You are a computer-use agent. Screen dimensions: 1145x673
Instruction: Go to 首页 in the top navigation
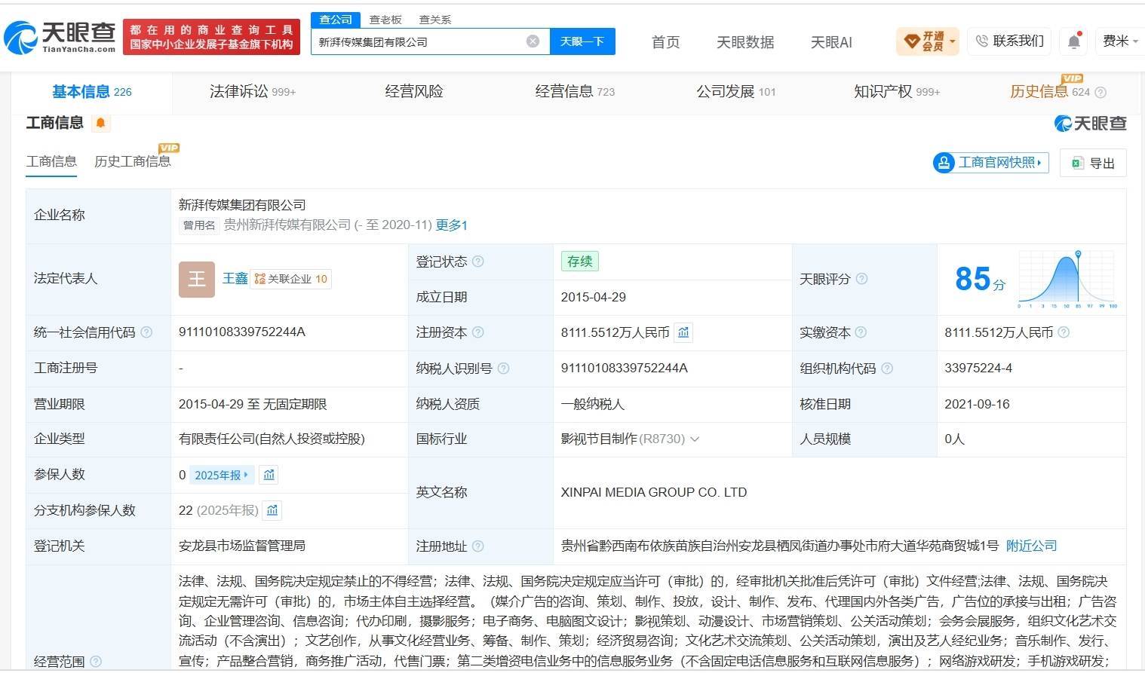(665, 42)
